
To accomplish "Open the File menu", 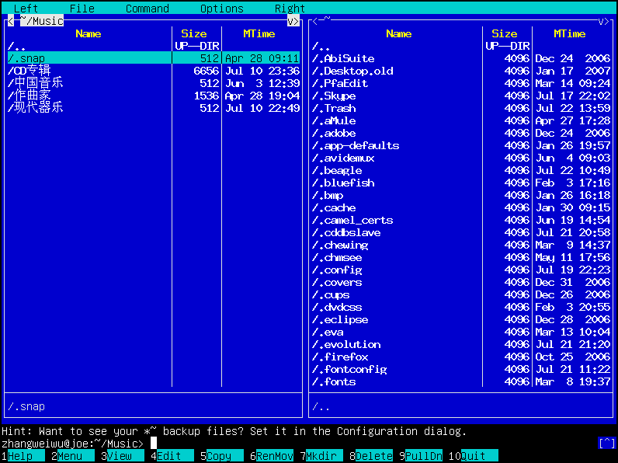I will [x=82, y=9].
